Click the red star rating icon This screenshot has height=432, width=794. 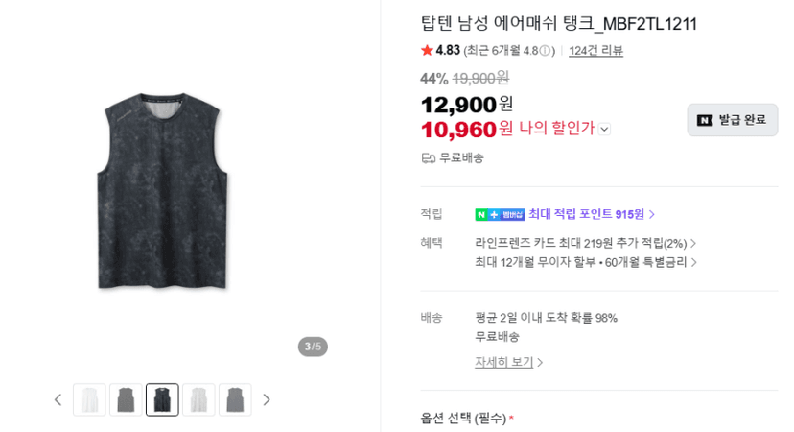coord(427,50)
